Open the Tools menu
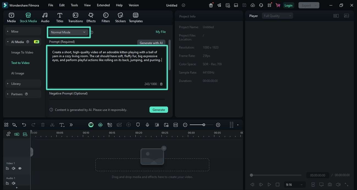The image size is (357, 190). 74,5
